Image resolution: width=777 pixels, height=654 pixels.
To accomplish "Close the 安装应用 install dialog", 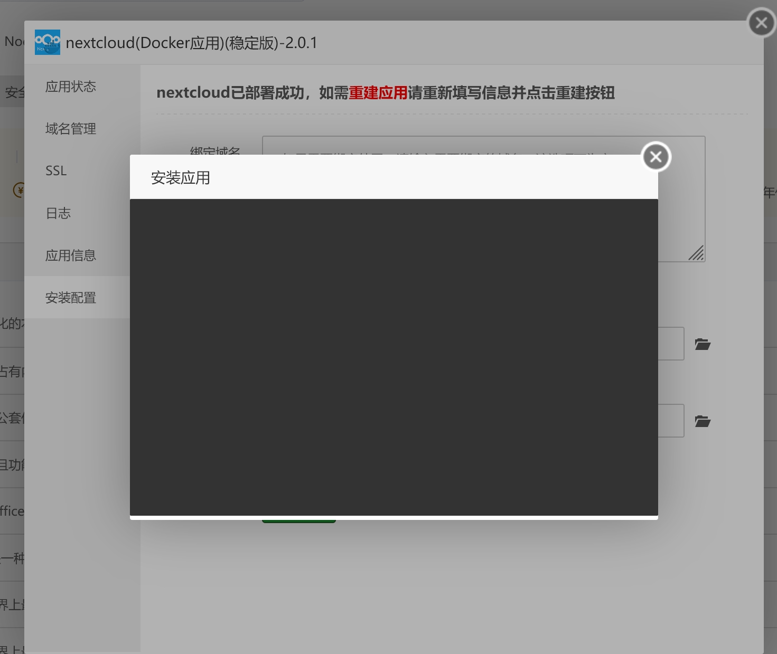I will click(656, 157).
